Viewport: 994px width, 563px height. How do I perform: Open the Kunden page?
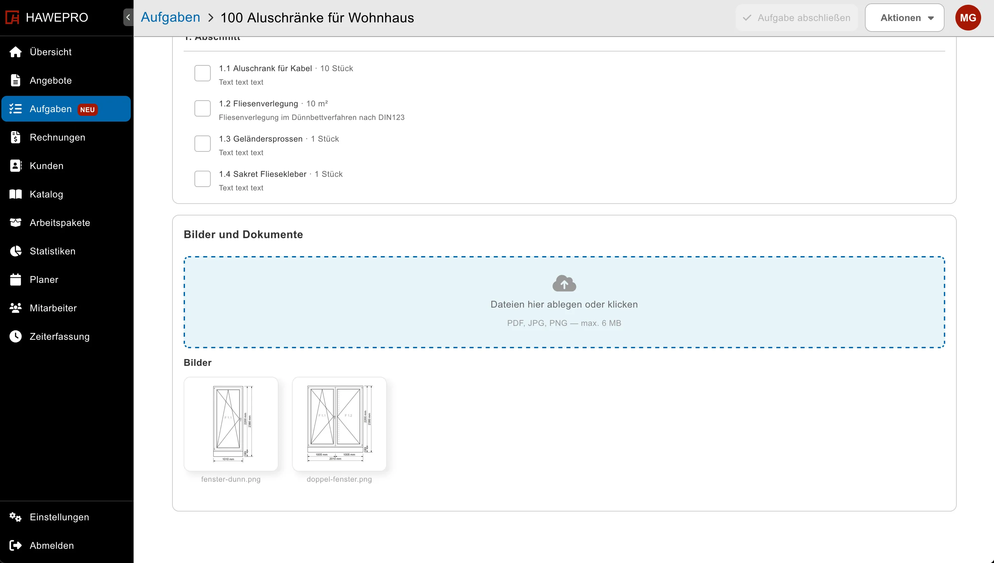(x=66, y=166)
